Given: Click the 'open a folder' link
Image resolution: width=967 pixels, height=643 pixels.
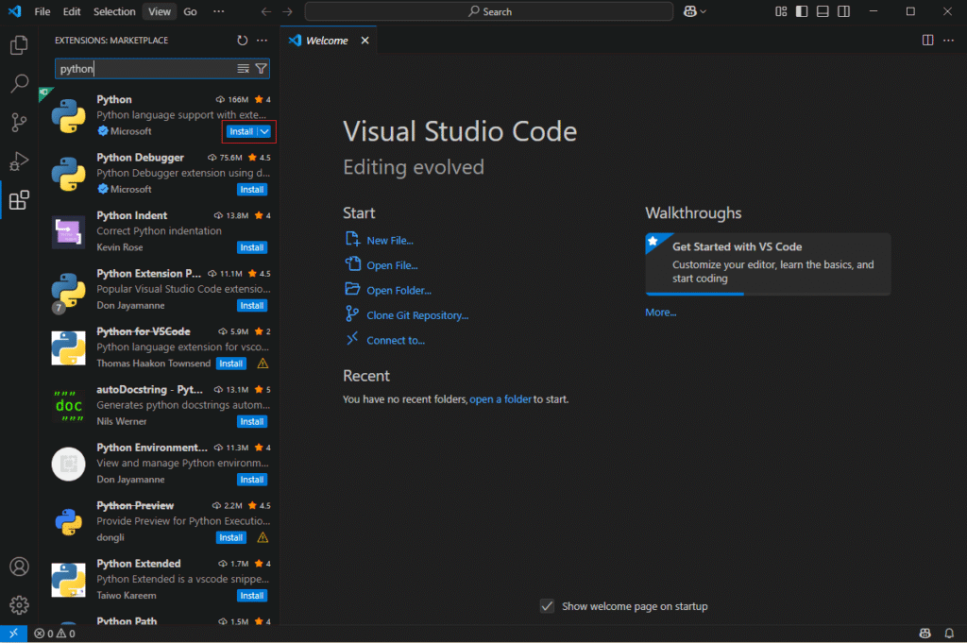Looking at the screenshot, I should [x=500, y=399].
